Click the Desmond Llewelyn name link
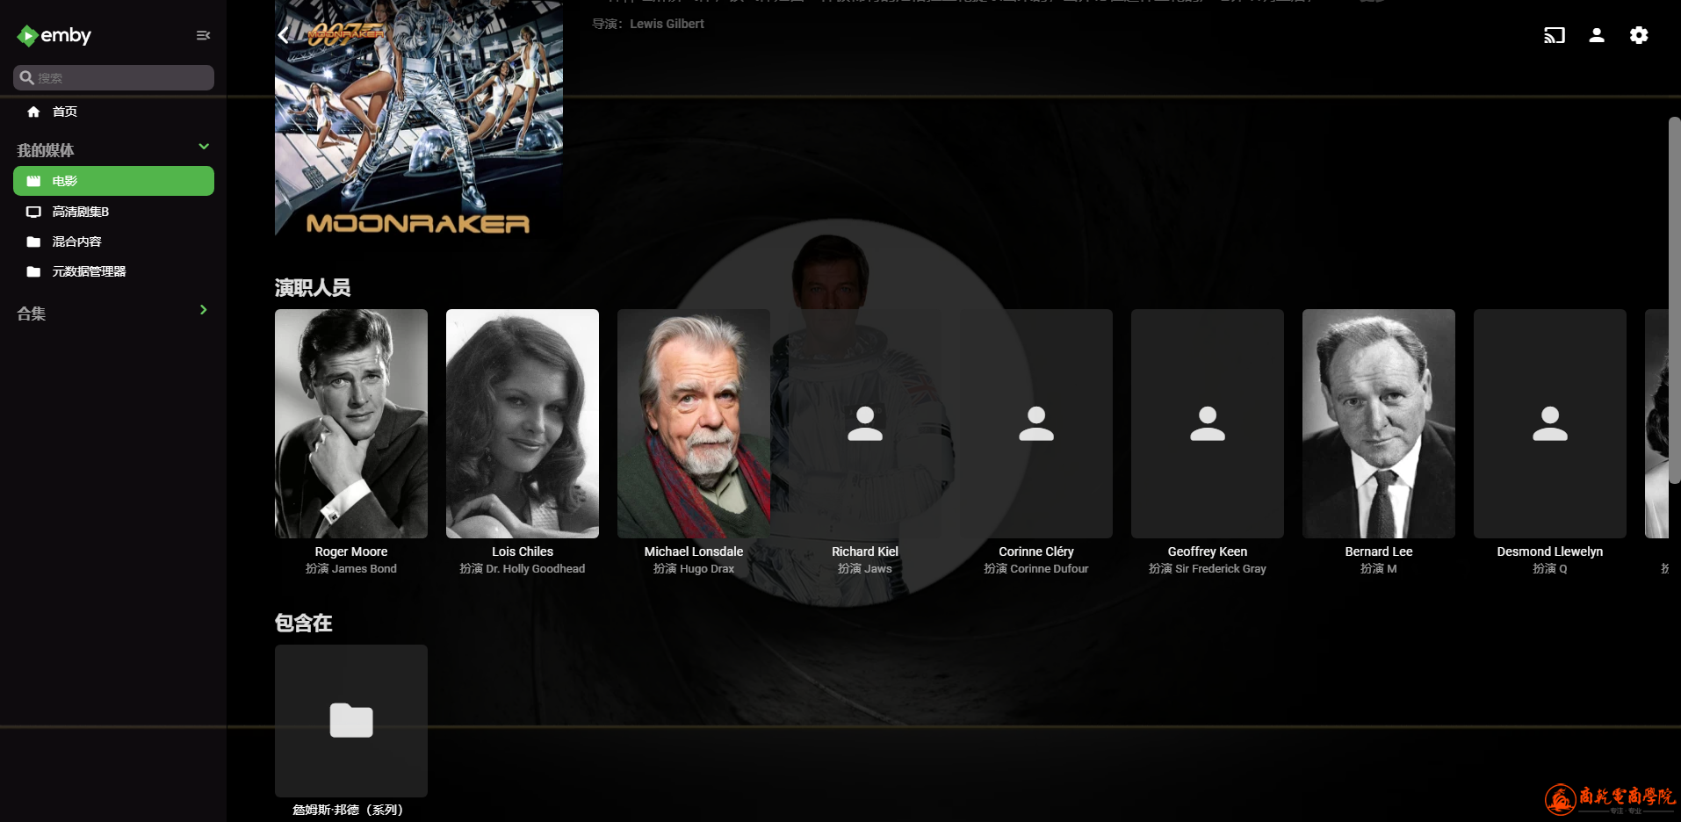The width and height of the screenshot is (1681, 822). 1550,552
